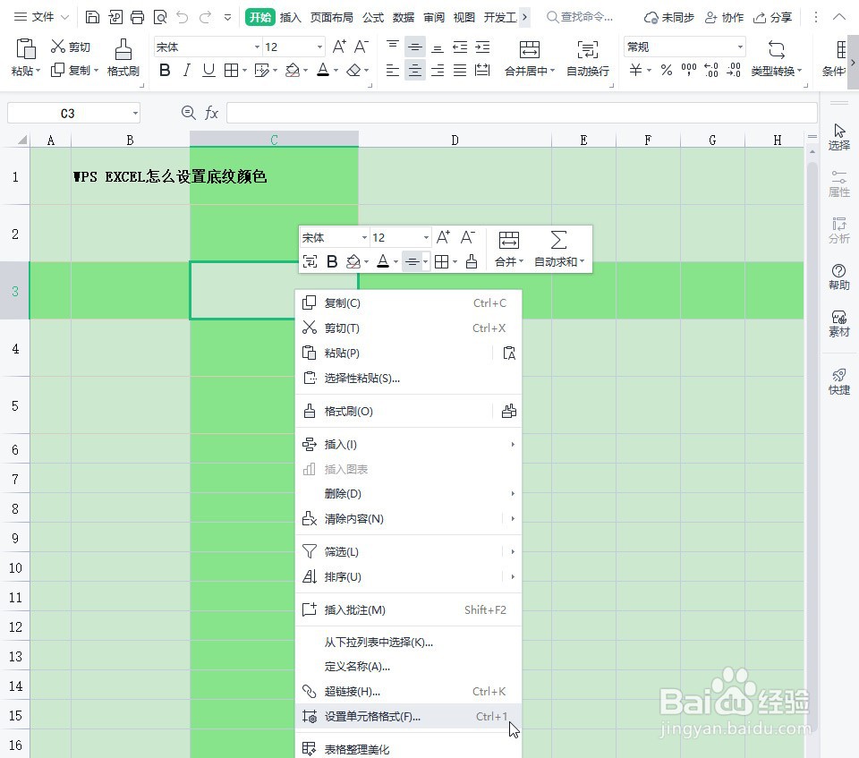
Task: Click the 类型转换 type conversion icon
Action: point(777,55)
